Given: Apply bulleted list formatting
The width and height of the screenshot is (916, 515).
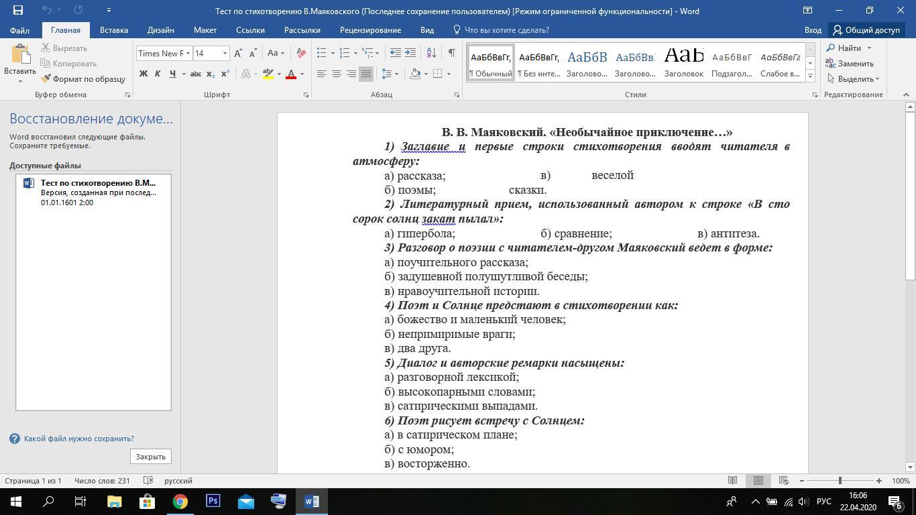Looking at the screenshot, I should (322, 53).
